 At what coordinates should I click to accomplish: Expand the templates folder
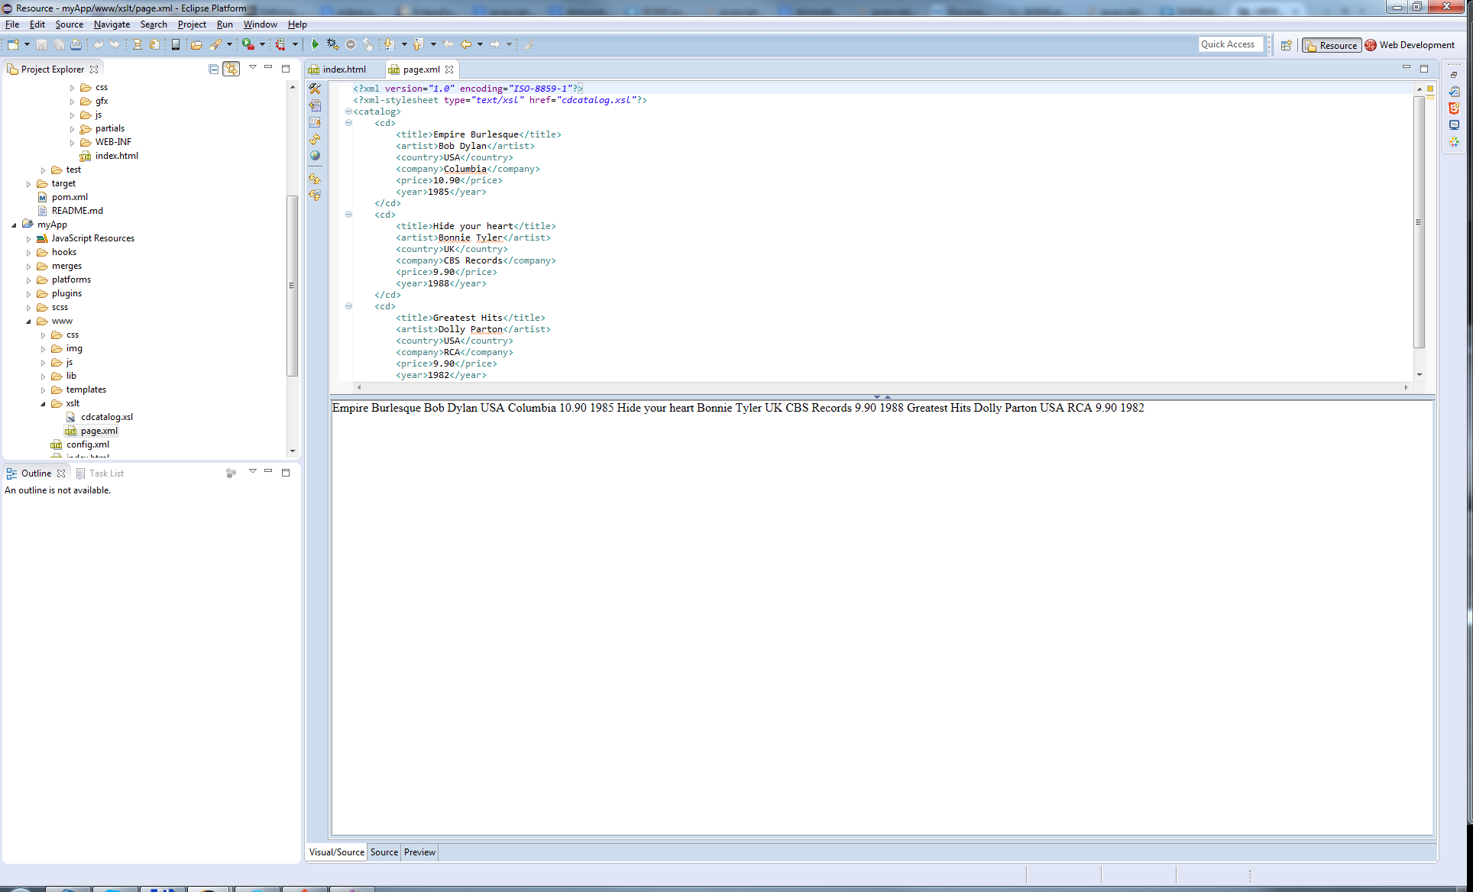43,389
